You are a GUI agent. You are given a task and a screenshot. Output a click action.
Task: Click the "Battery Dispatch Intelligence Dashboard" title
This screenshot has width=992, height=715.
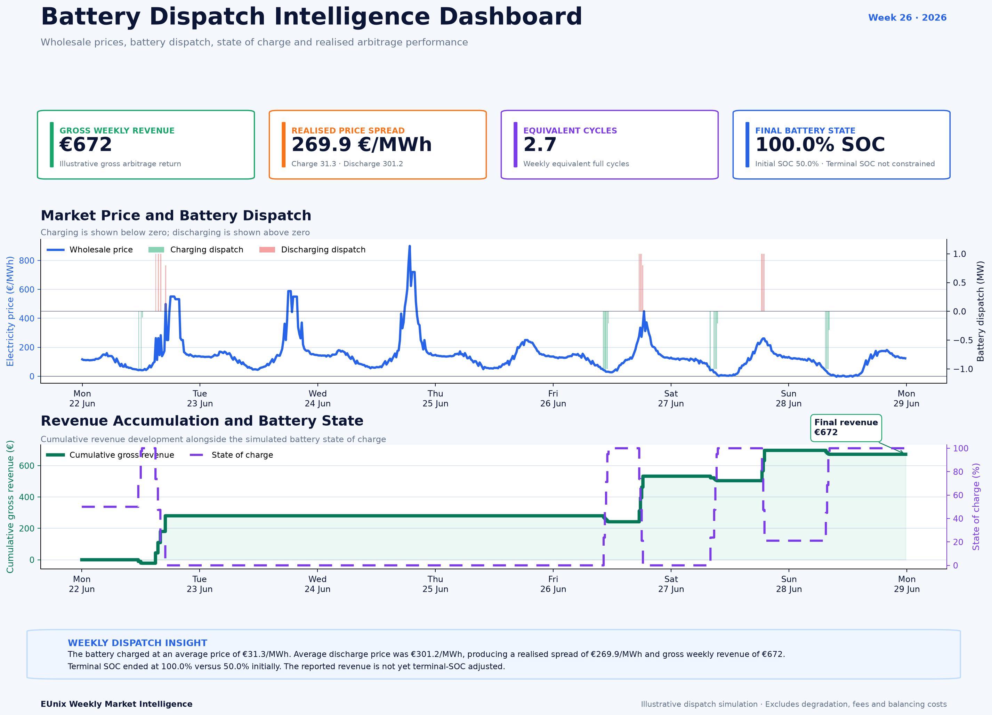click(312, 17)
